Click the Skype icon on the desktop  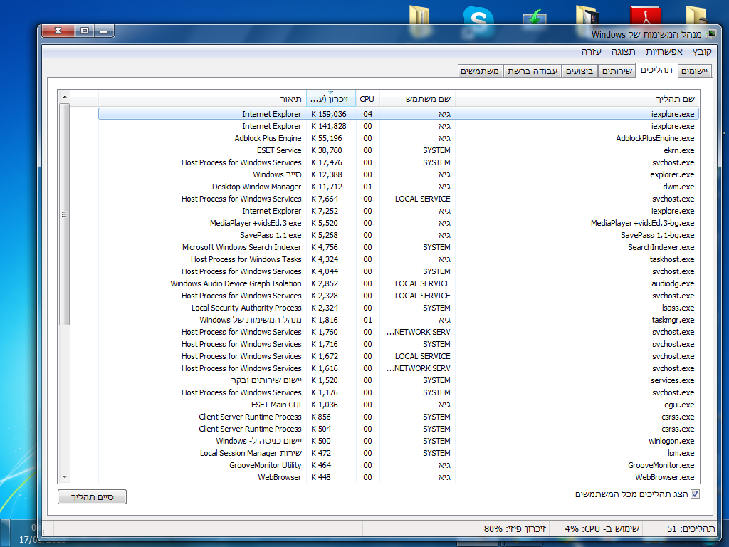pyautogui.click(x=478, y=16)
